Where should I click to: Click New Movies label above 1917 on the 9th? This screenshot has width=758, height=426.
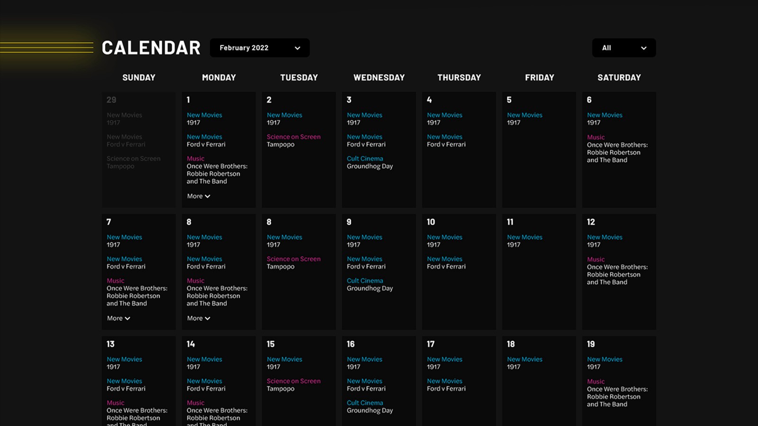point(365,237)
